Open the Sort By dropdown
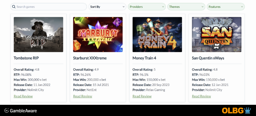 107,7
